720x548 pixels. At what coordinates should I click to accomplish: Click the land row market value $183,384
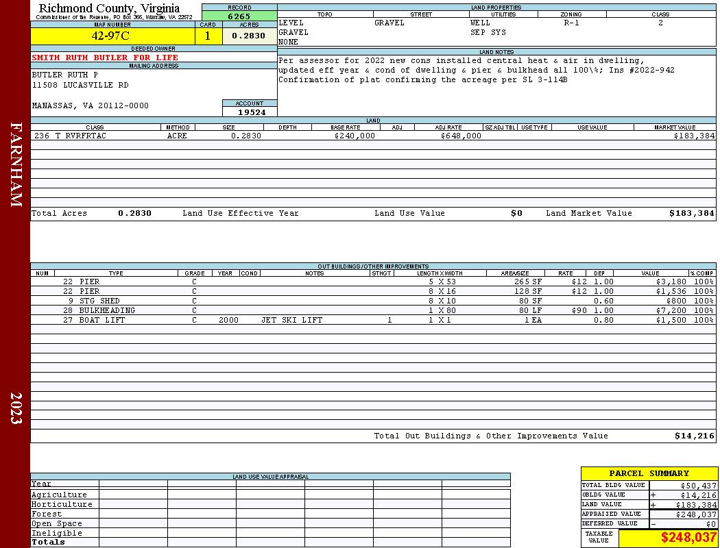point(694,136)
